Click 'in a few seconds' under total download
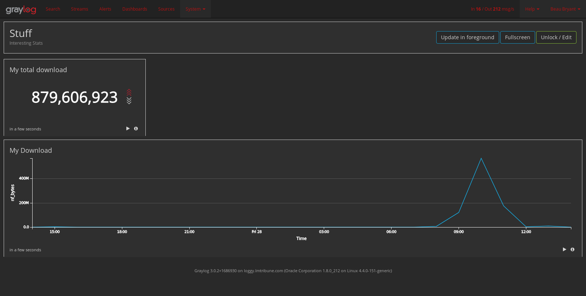 tap(25, 129)
